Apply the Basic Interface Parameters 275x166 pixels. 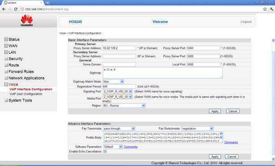(x=215, y=111)
